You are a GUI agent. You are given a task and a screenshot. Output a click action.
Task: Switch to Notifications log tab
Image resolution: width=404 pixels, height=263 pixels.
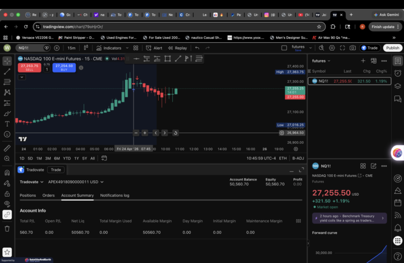click(114, 196)
